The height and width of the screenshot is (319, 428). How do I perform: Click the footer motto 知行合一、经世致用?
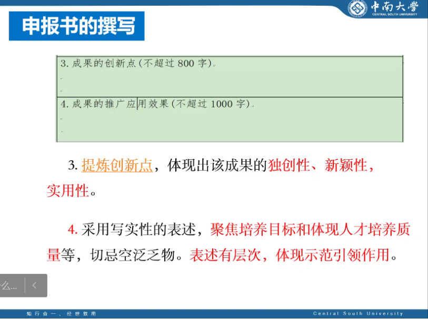(62, 314)
